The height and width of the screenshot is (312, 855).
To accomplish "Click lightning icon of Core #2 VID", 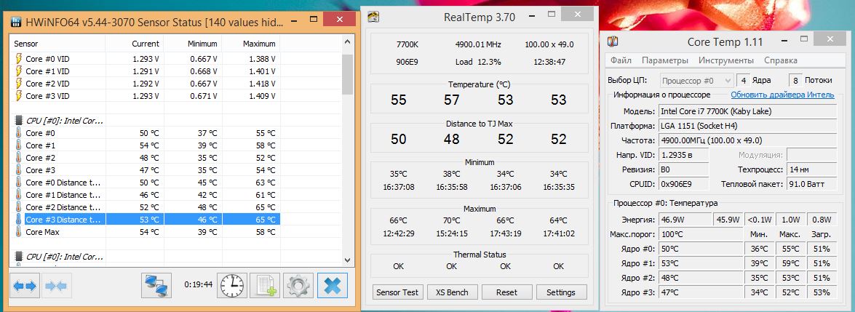I will (x=19, y=84).
